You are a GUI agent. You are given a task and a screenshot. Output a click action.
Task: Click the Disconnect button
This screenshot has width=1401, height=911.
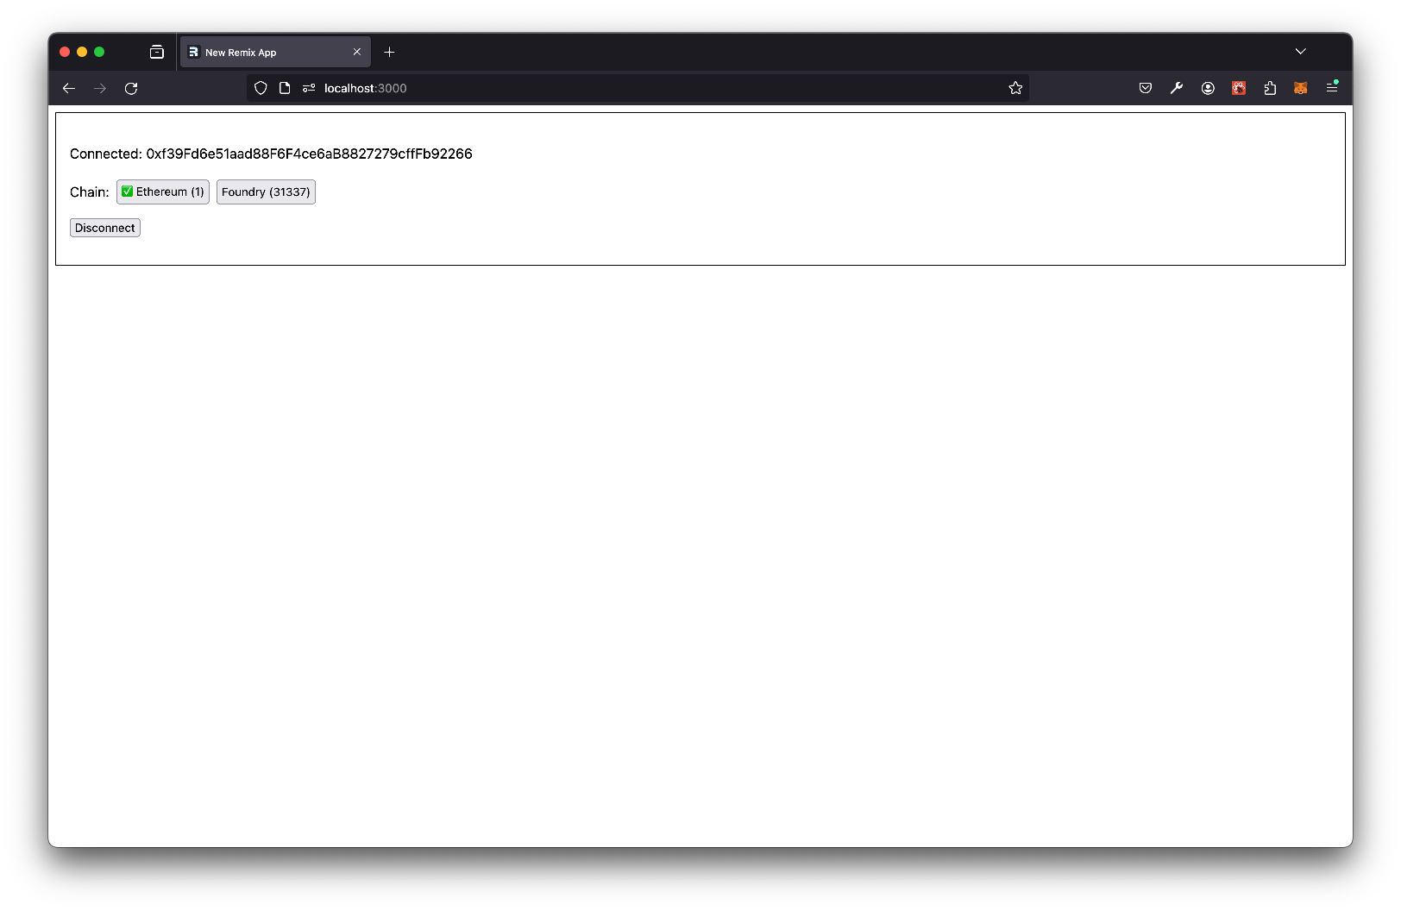coord(105,228)
